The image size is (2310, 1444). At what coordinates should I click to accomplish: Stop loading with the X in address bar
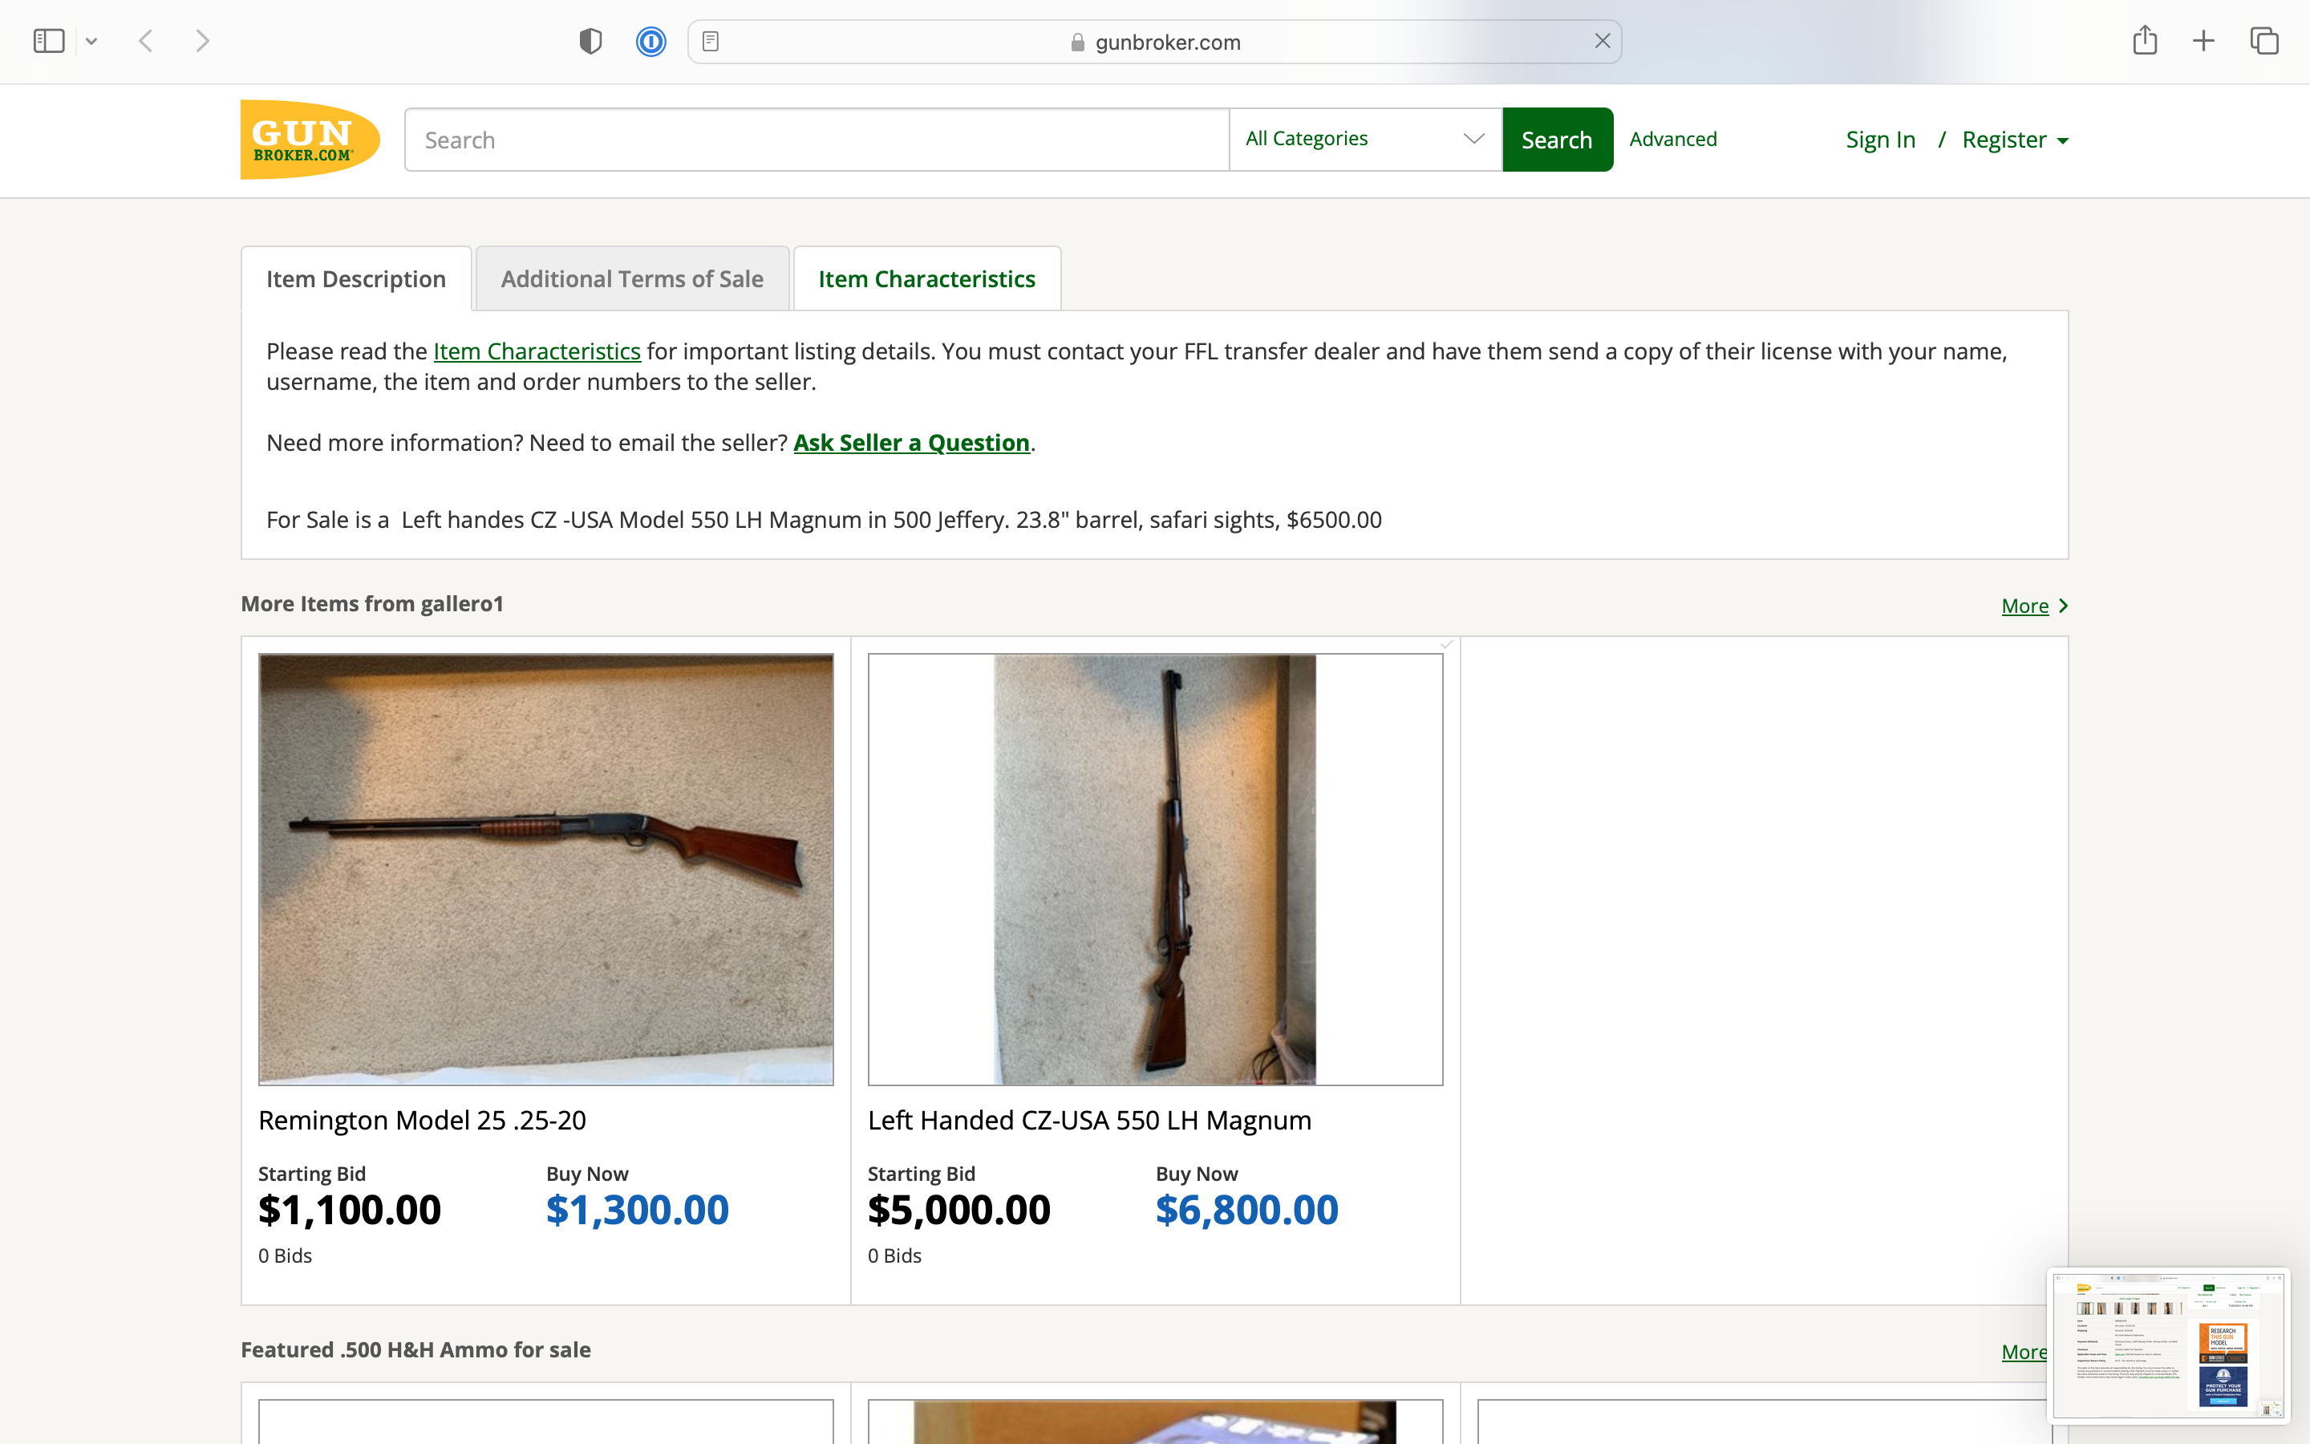click(1602, 41)
